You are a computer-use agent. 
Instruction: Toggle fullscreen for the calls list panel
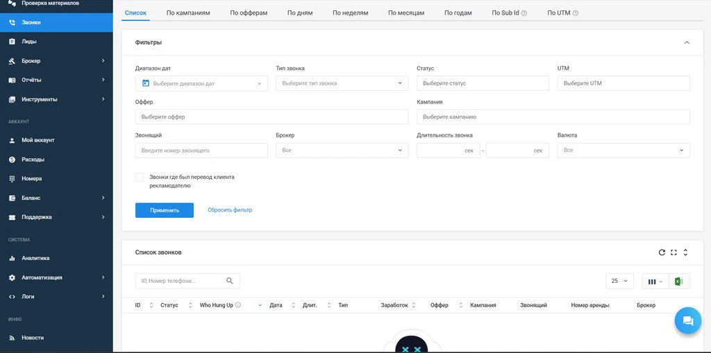pyautogui.click(x=674, y=252)
